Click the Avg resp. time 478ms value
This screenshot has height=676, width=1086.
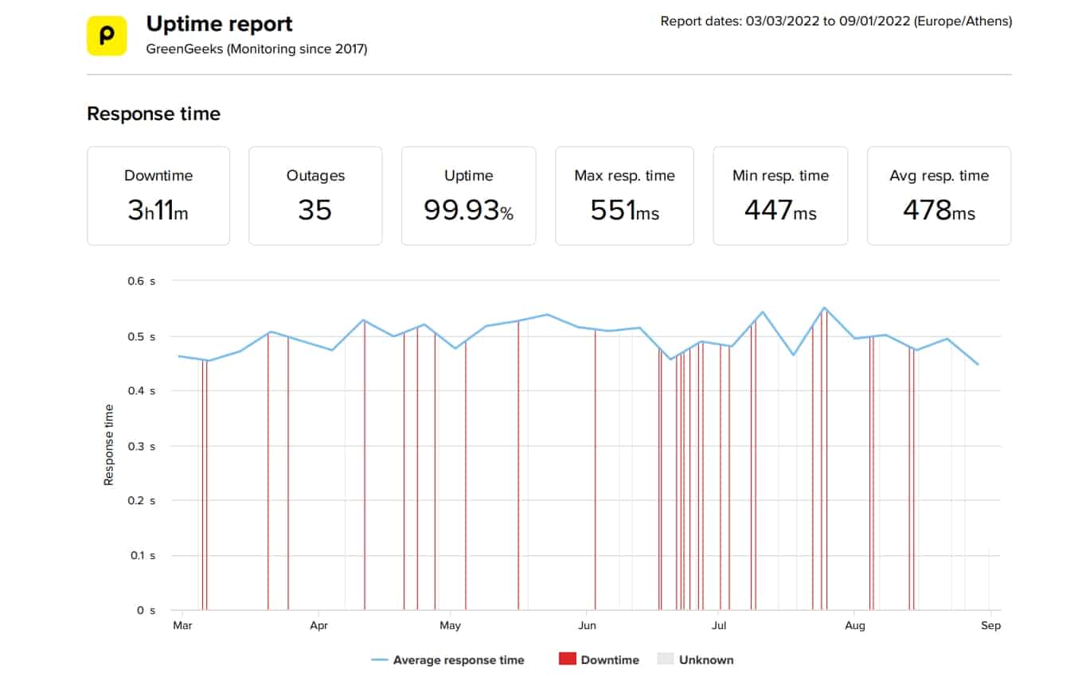point(939,211)
